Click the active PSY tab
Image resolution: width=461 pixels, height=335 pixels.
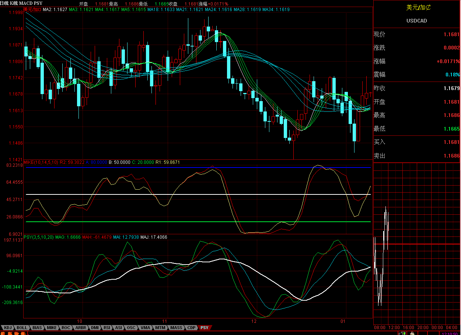point(204,328)
